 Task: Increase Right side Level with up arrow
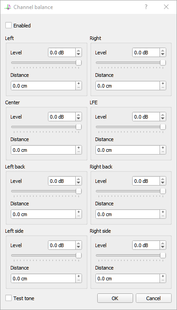[163, 243]
